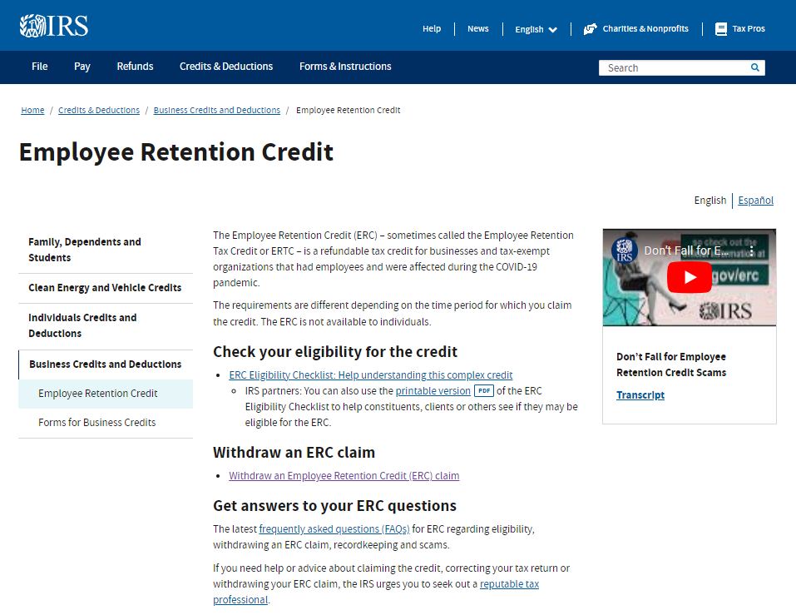Open the Forms & Instructions menu
Viewport: 796px width, 615px height.
pos(345,67)
